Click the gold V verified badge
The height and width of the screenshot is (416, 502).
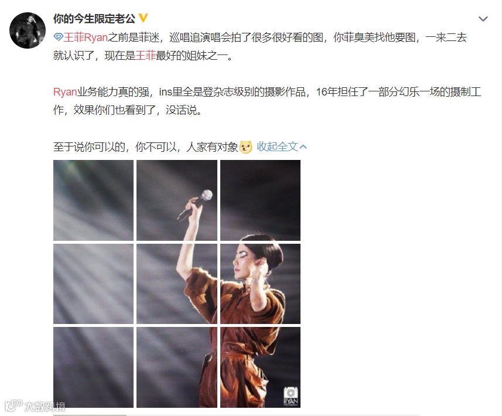point(143,18)
